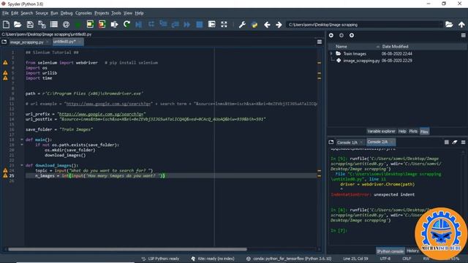The width and height of the screenshot is (468, 263).
Task: Click Run selection or current line icon
Action: coord(114,24)
